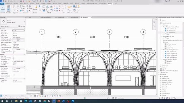The image size is (184, 103).
Task: Open the Edit Type button
Action: tap(22, 26)
